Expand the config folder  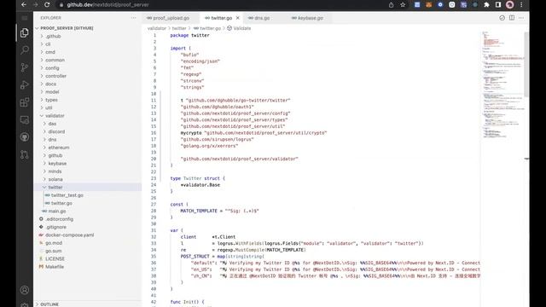52,68
